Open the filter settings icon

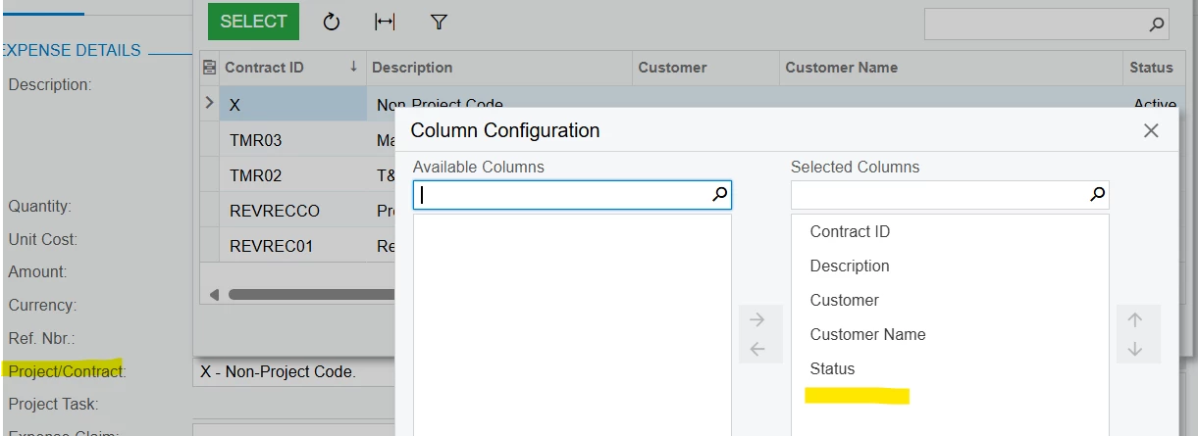click(x=440, y=22)
